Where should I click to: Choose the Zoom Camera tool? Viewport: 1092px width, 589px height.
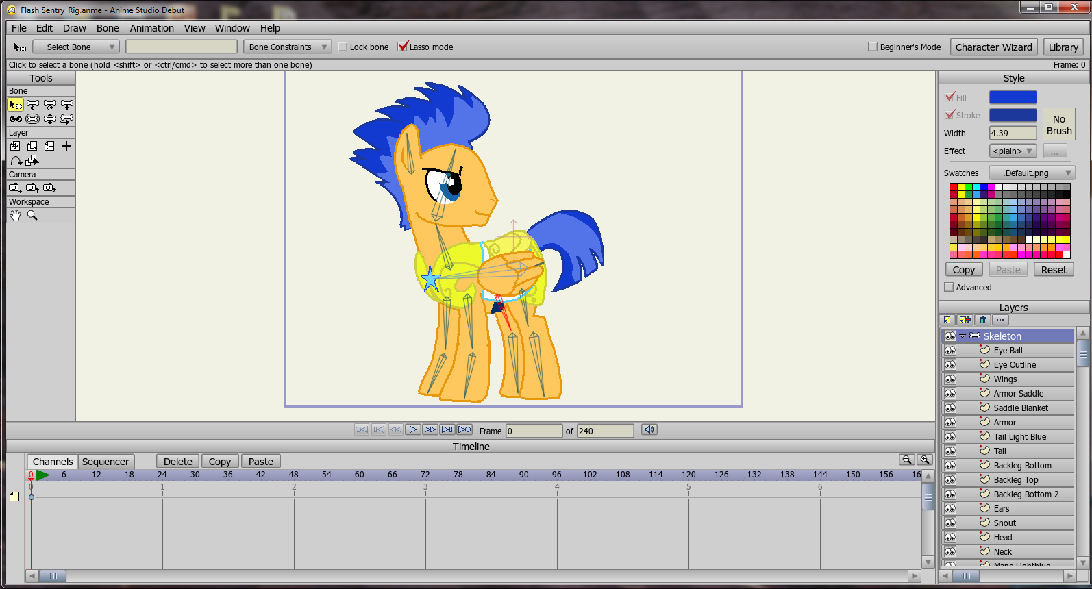[x=32, y=188]
